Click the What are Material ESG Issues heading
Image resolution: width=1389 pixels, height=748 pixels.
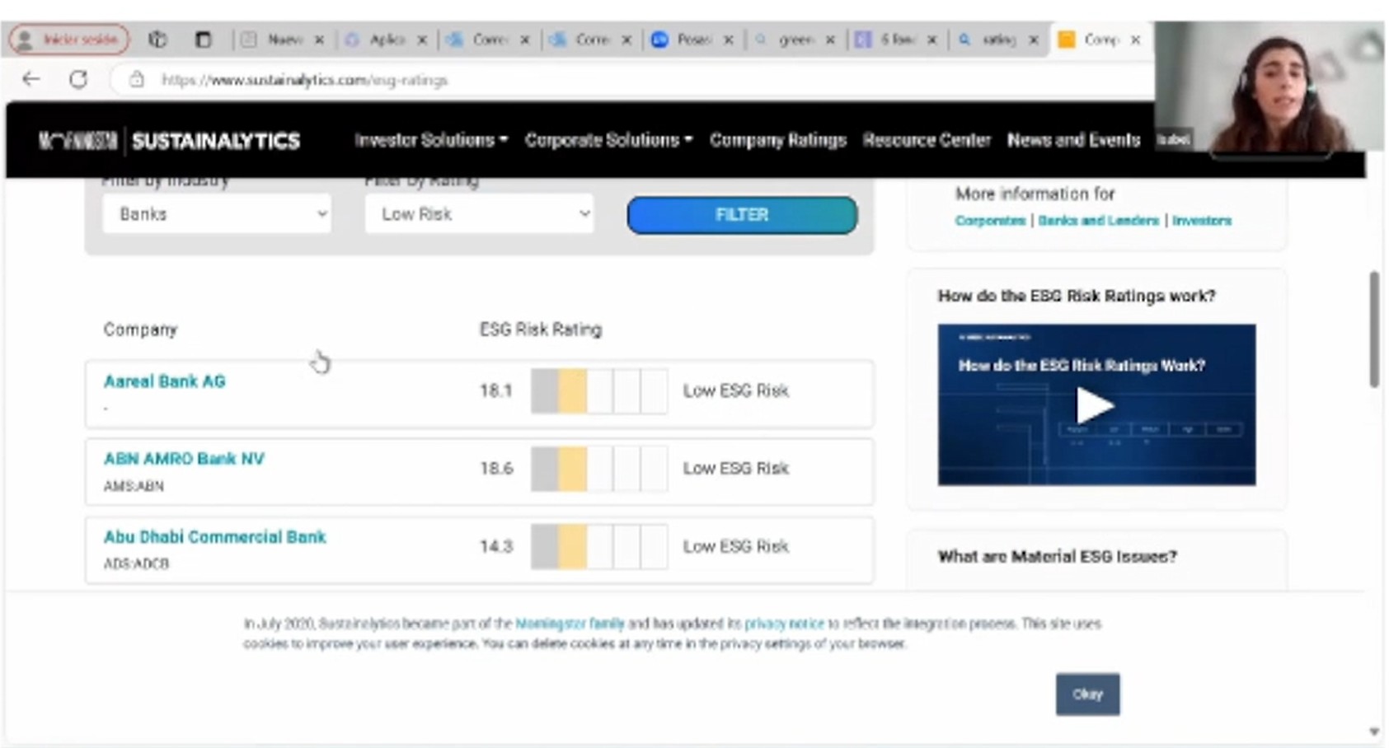1058,557
